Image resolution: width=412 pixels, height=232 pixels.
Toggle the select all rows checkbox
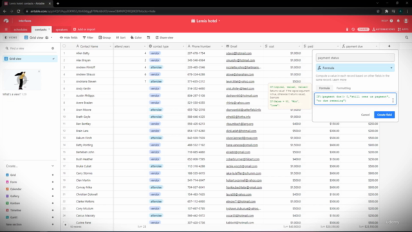[x=64, y=46]
